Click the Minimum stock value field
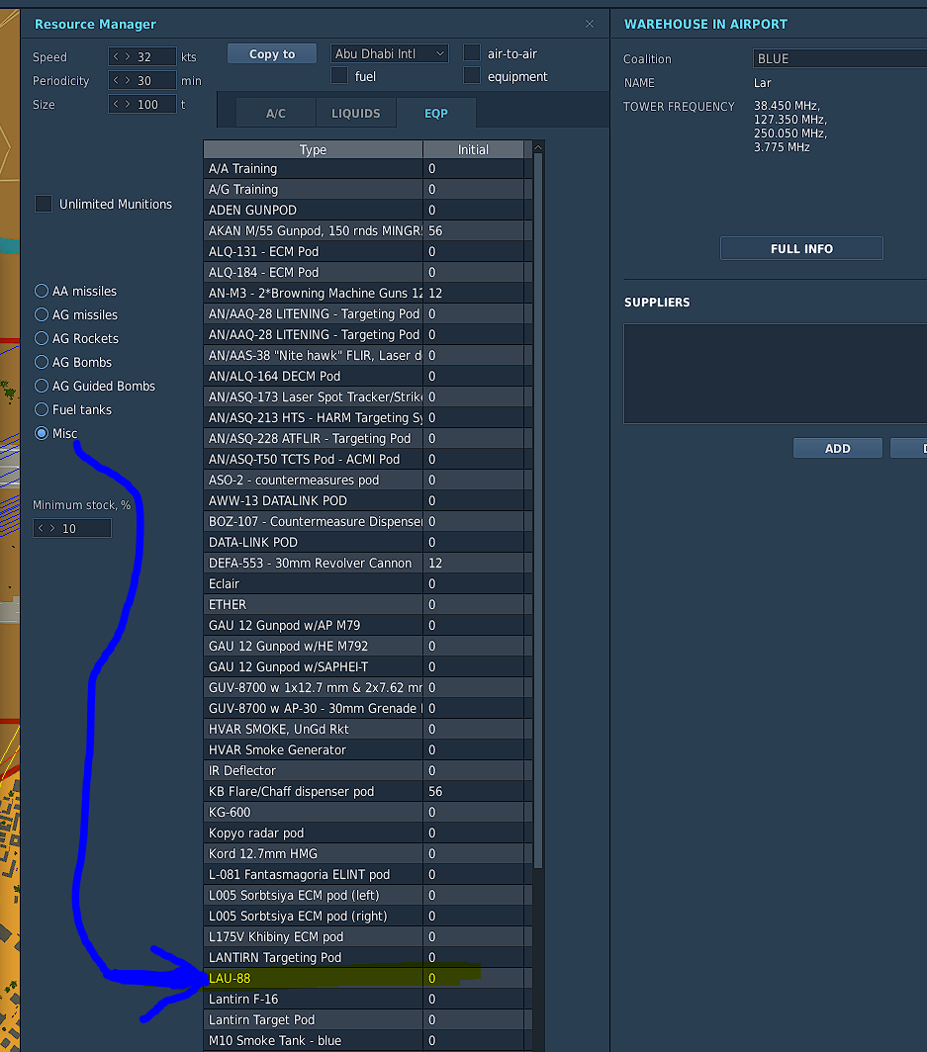This screenshot has width=927, height=1052. coord(72,528)
